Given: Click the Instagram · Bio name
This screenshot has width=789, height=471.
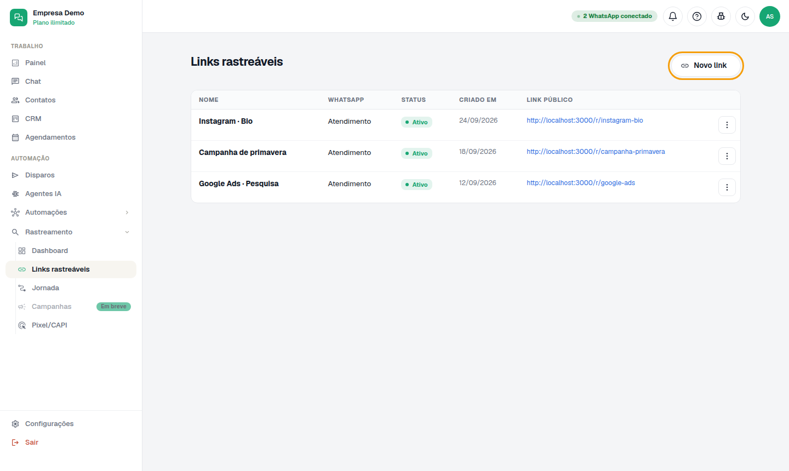Looking at the screenshot, I should coord(226,121).
